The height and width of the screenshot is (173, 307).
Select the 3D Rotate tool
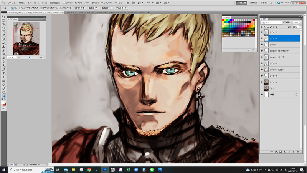coord(4,85)
